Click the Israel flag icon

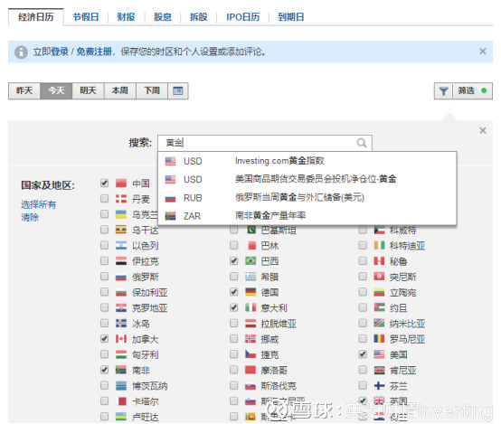121,245
